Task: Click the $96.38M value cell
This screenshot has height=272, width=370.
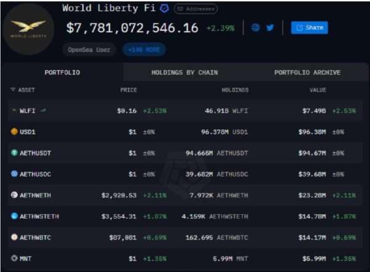Action: pos(312,132)
